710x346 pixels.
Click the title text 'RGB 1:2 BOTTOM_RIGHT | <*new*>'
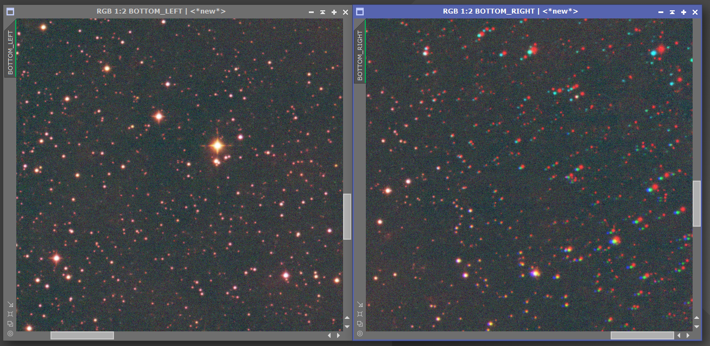point(511,11)
